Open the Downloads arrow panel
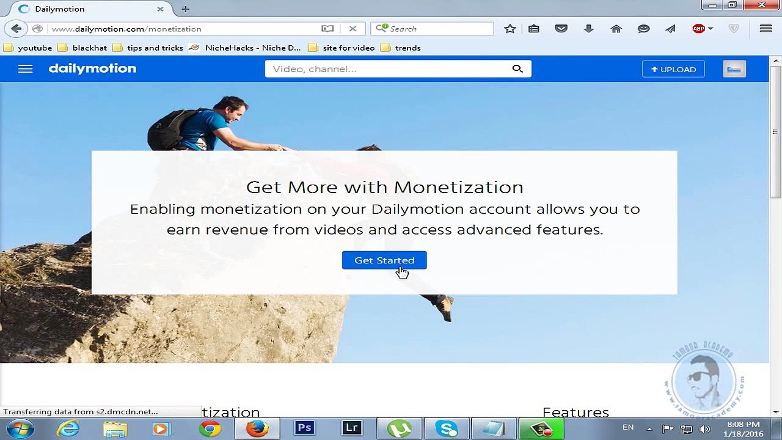Image resolution: width=782 pixels, height=440 pixels. pyautogui.click(x=589, y=29)
